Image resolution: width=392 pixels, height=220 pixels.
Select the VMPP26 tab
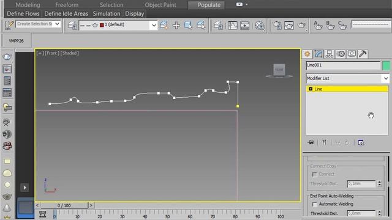pyautogui.click(x=17, y=41)
